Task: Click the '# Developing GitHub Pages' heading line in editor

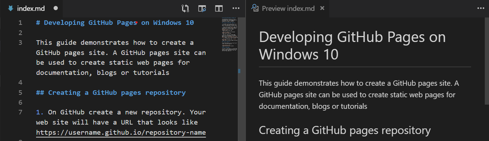Action: pyautogui.click(x=115, y=23)
